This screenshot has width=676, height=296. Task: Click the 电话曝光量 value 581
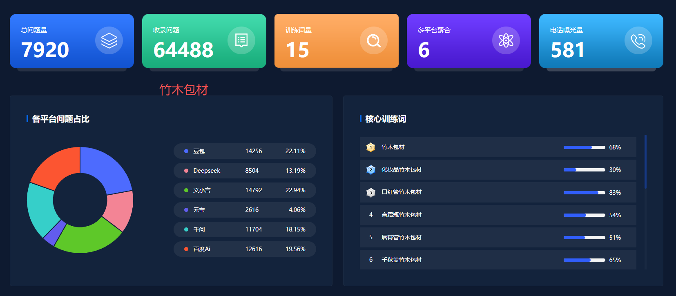(x=568, y=50)
